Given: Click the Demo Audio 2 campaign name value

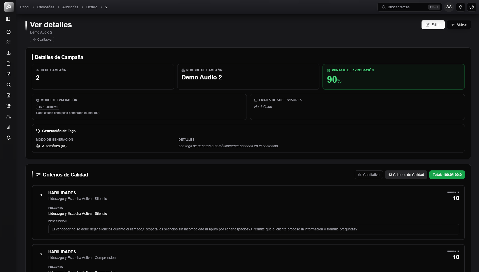Looking at the screenshot, I should [x=202, y=77].
